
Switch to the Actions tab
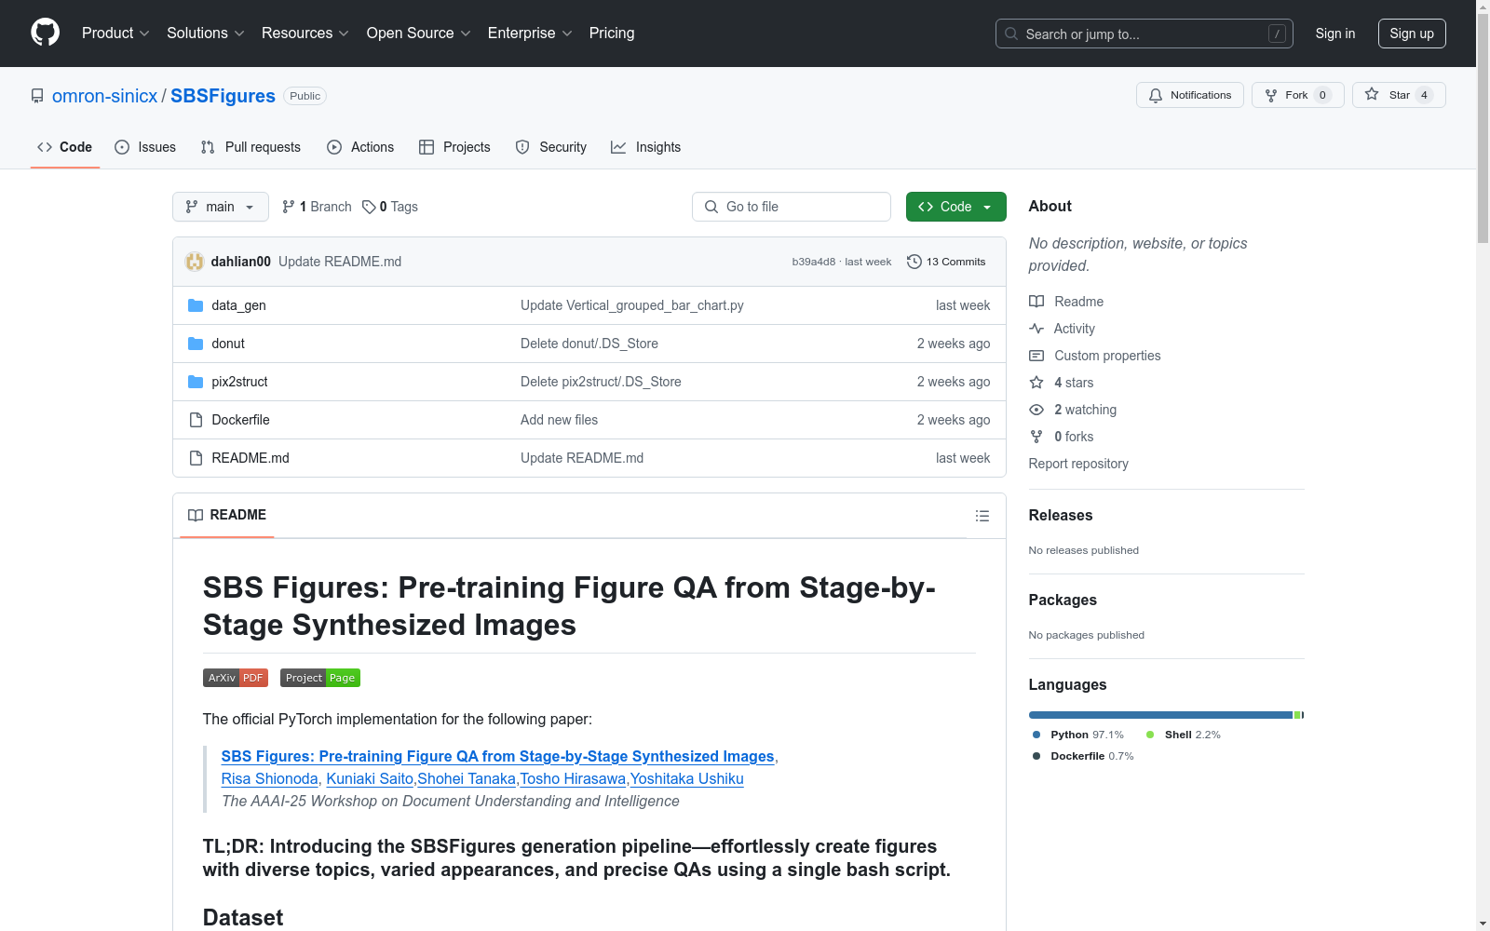point(360,147)
